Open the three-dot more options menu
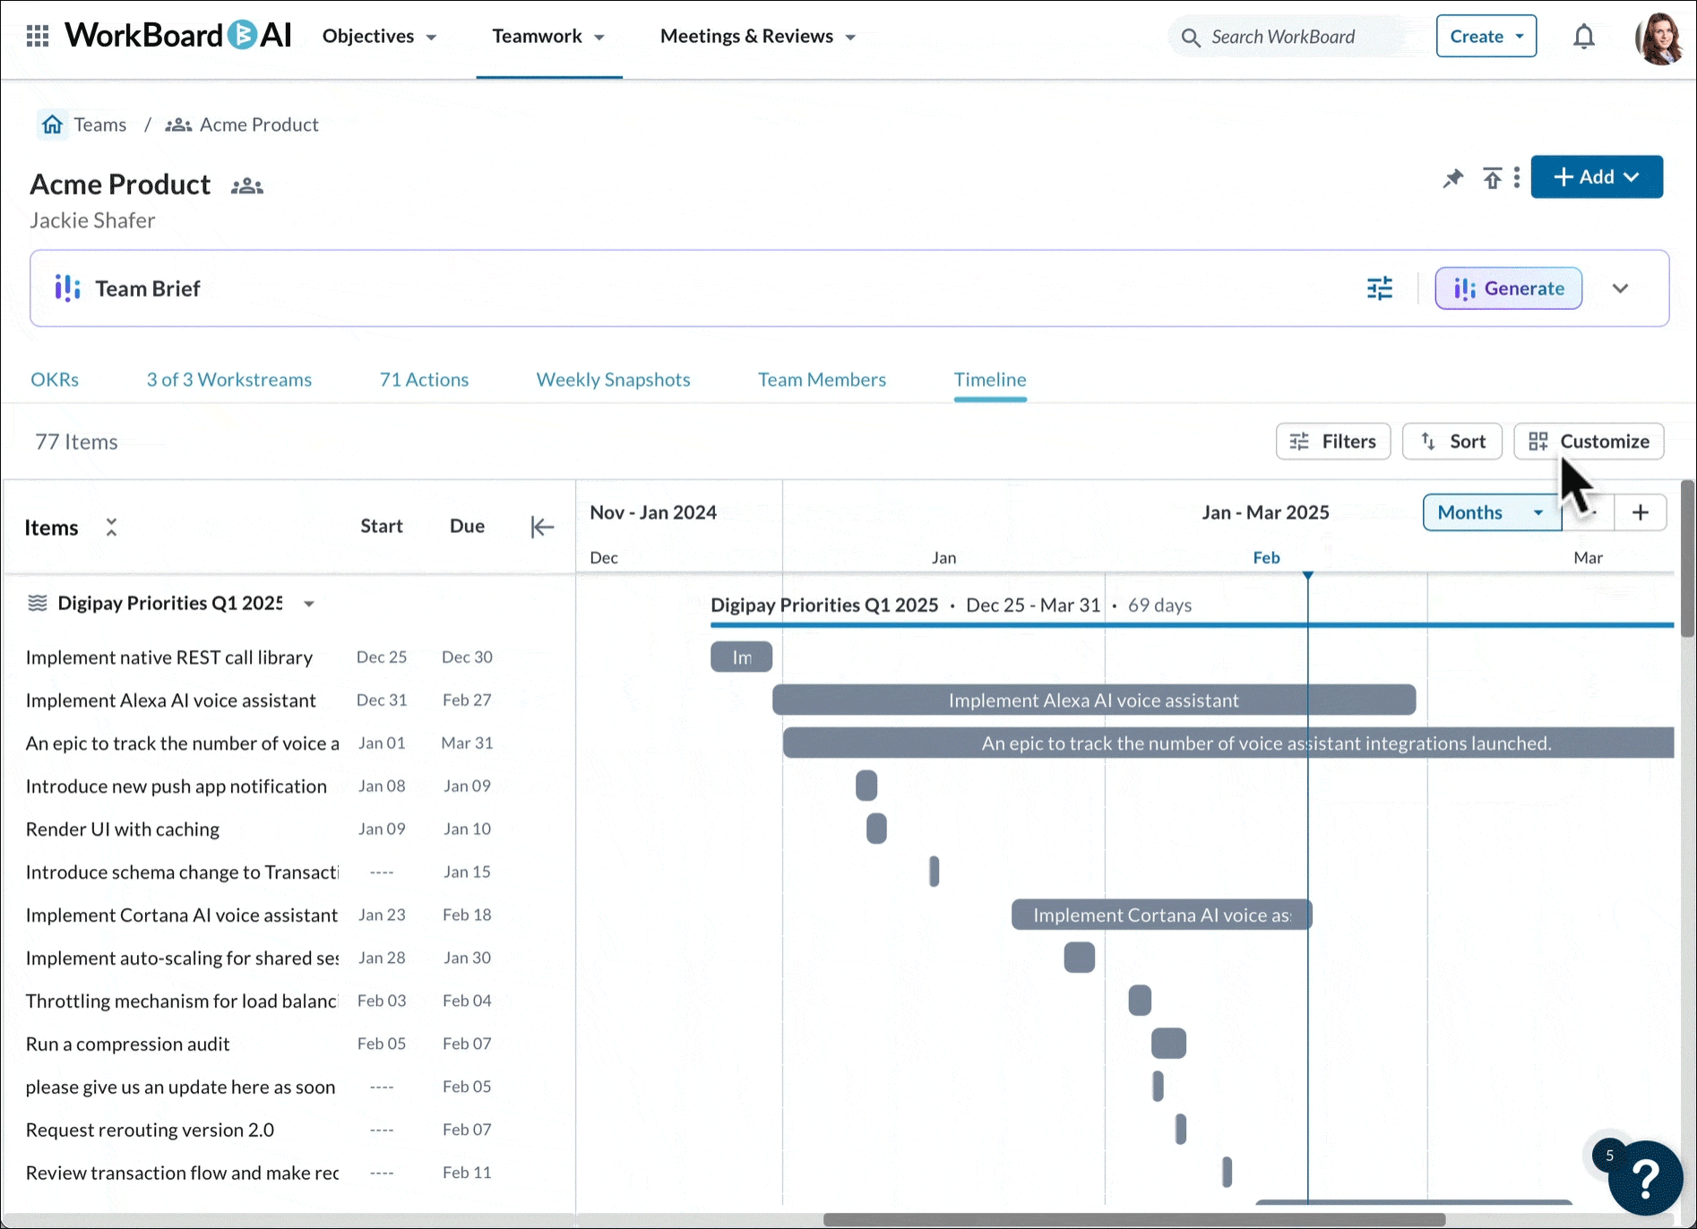The width and height of the screenshot is (1697, 1229). (1517, 177)
